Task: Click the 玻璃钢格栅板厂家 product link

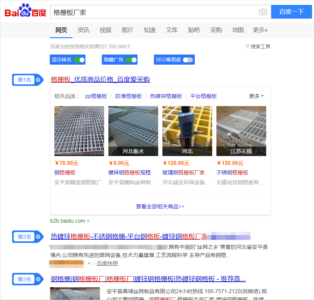Action: click(x=183, y=173)
